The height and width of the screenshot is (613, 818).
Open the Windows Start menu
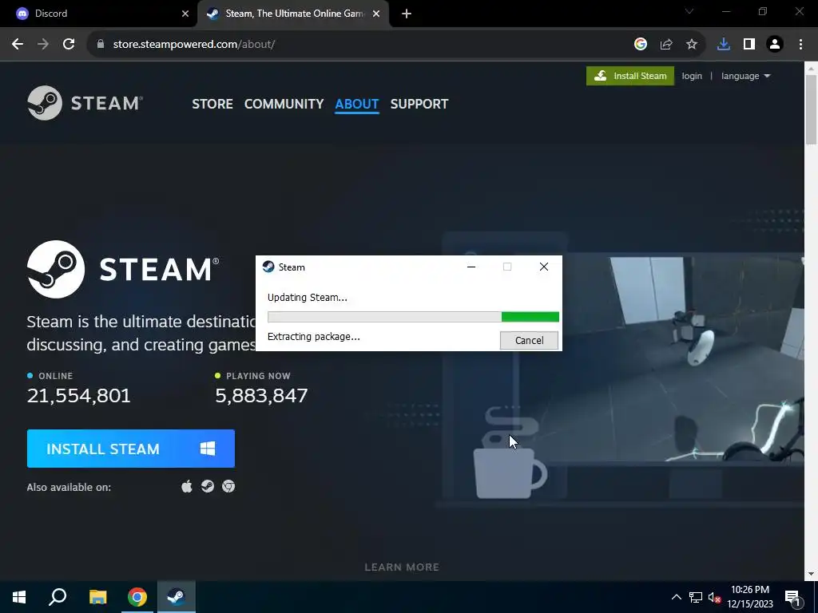coord(19,597)
